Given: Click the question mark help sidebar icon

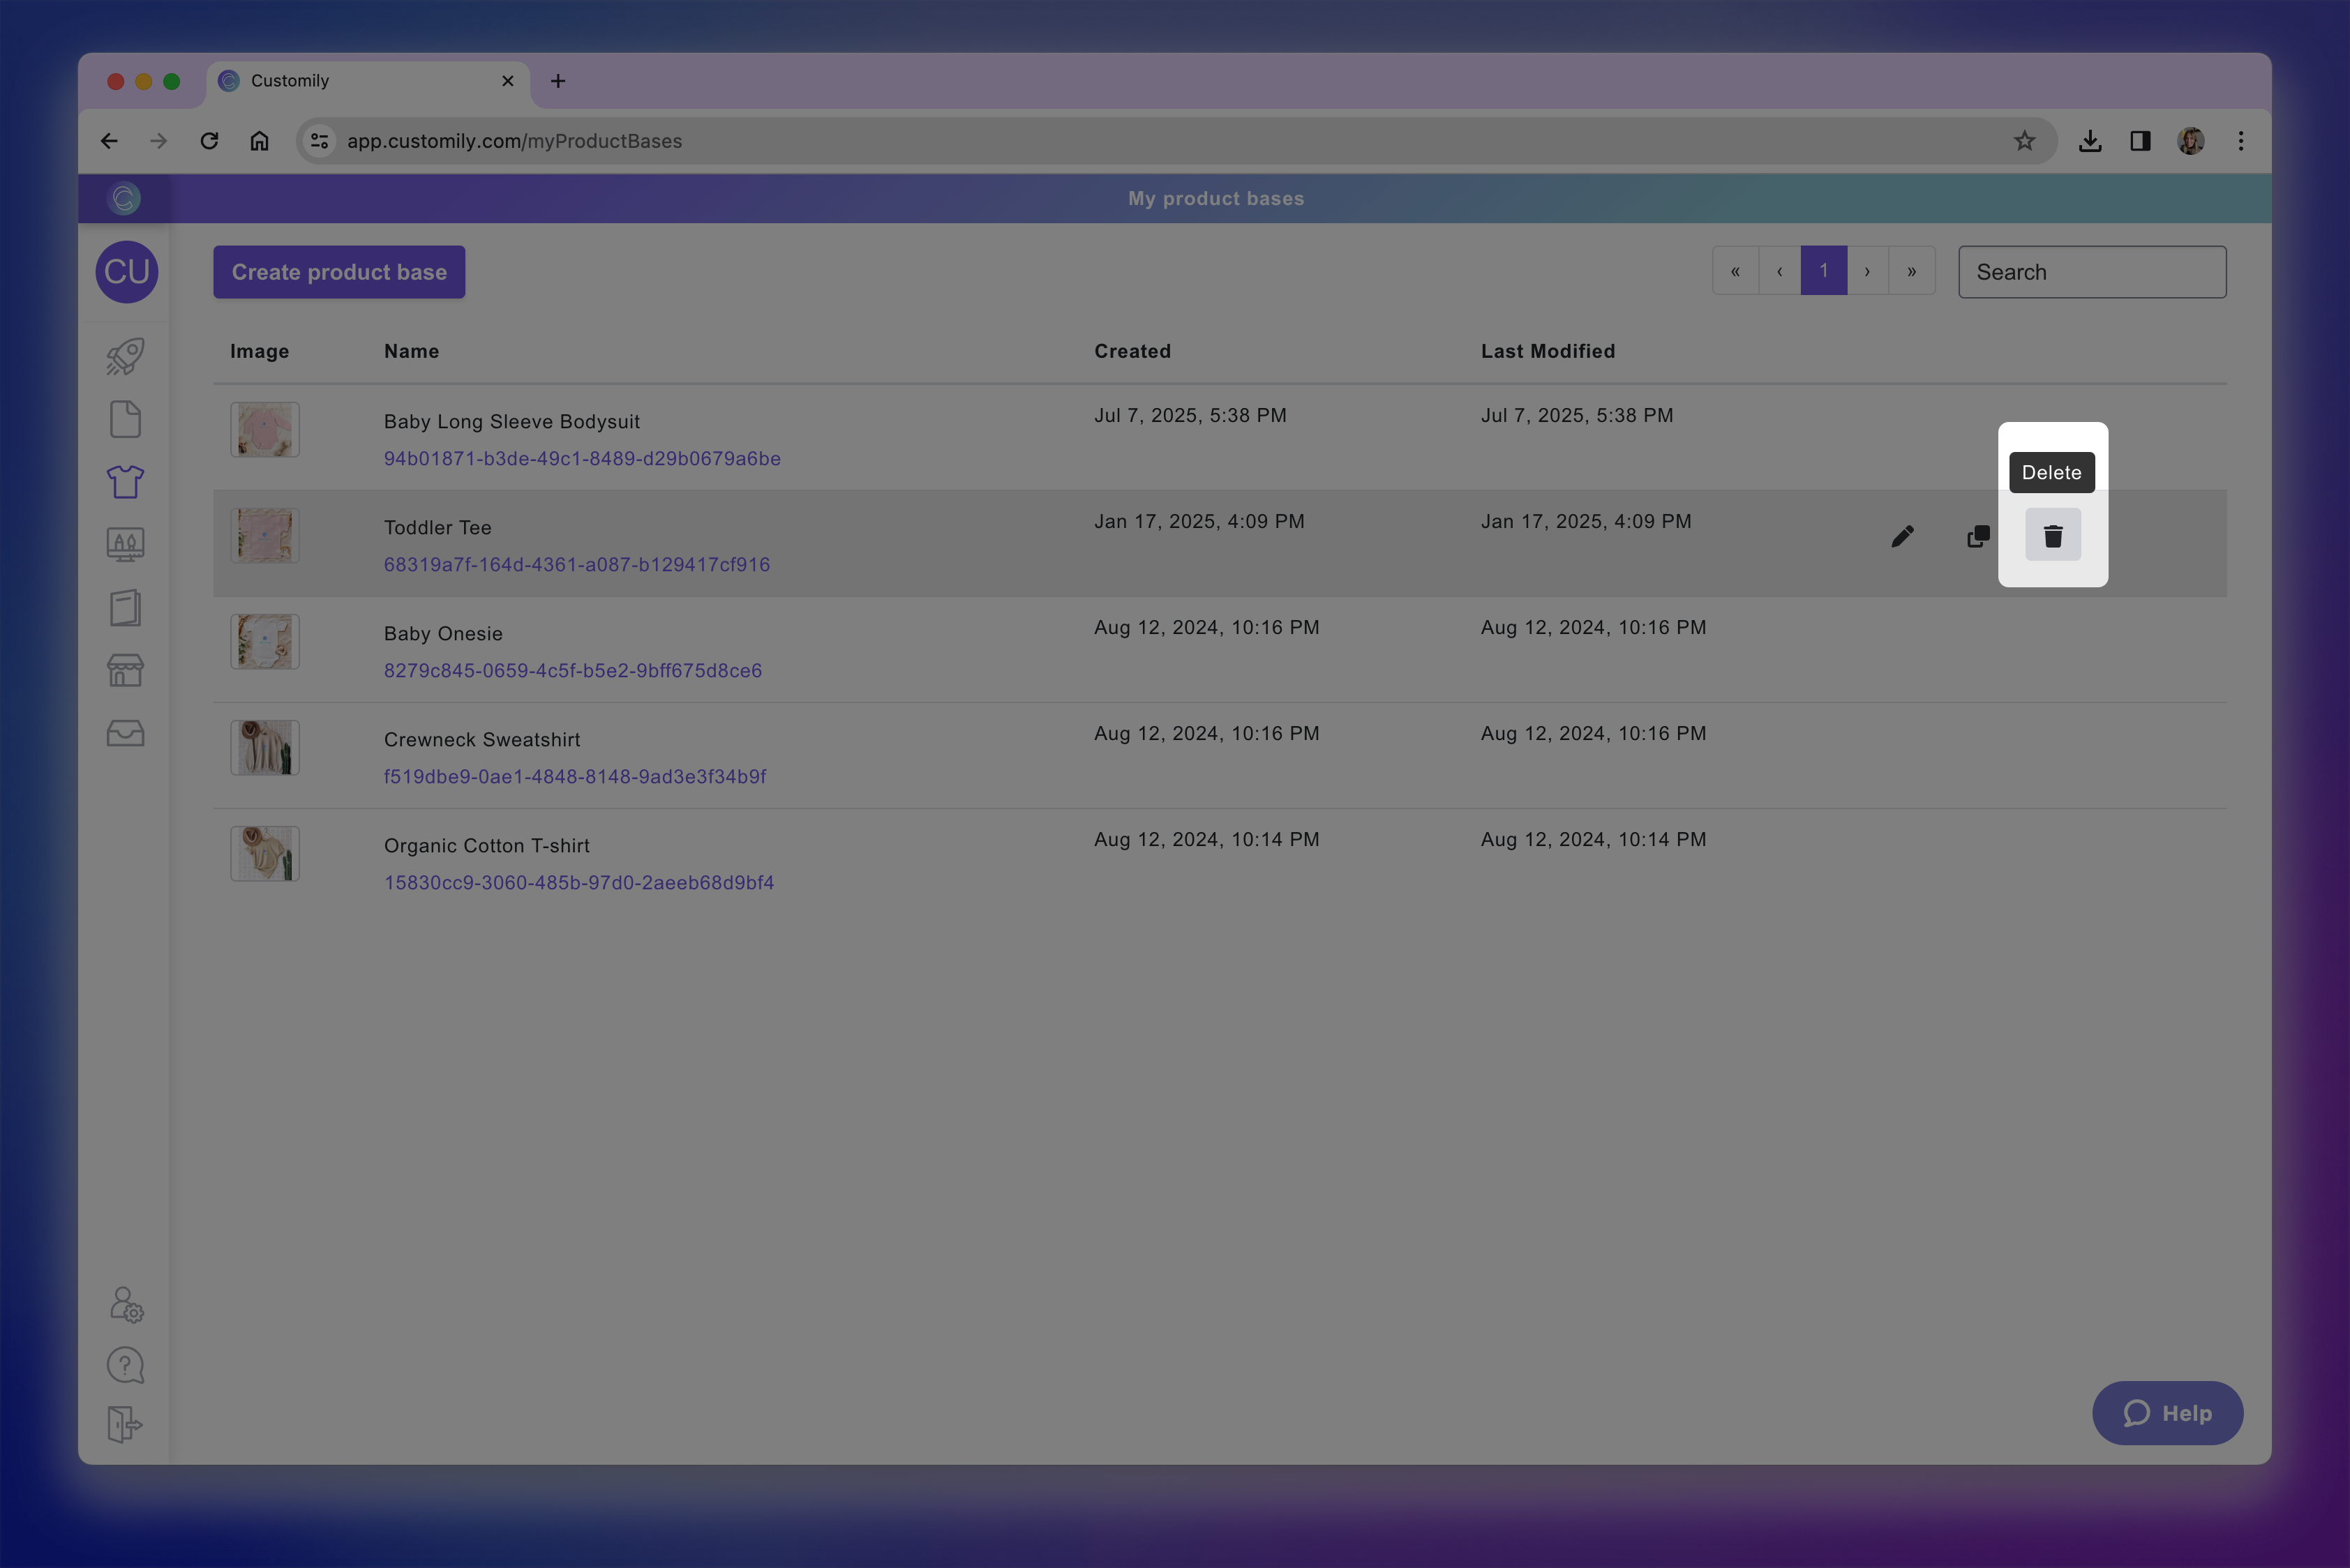Looking at the screenshot, I should point(125,1365).
